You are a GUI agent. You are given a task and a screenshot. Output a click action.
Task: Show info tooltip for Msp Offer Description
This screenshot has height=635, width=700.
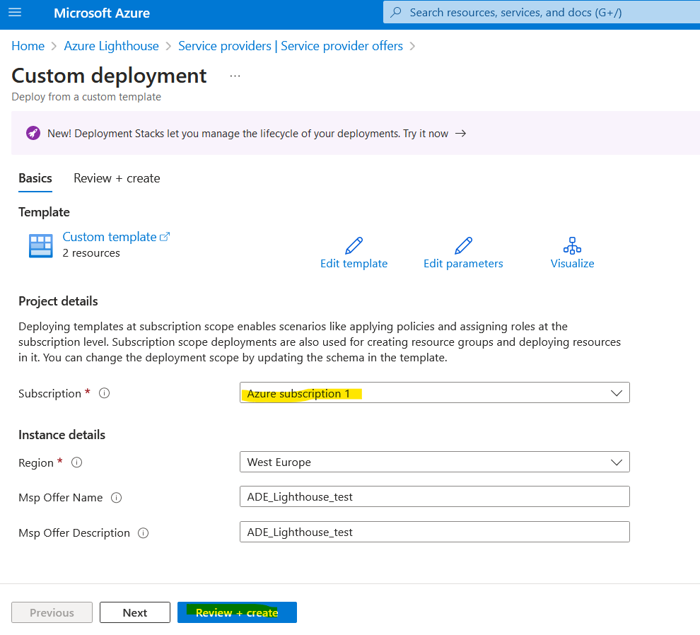[144, 532]
